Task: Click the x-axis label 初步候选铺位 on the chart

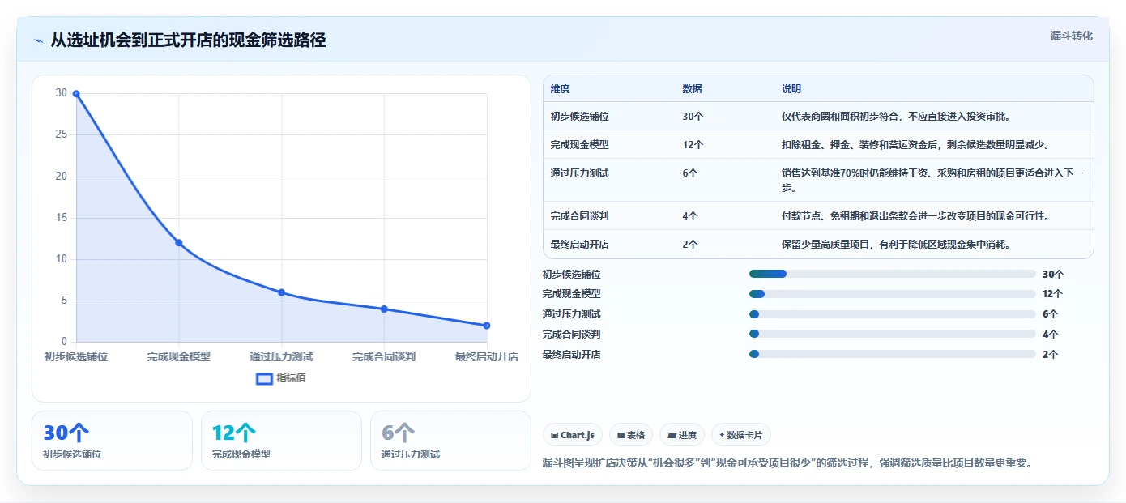Action: click(x=76, y=356)
